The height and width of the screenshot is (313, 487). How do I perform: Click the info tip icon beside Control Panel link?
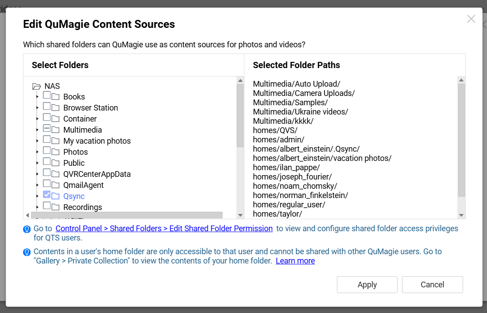click(x=27, y=229)
